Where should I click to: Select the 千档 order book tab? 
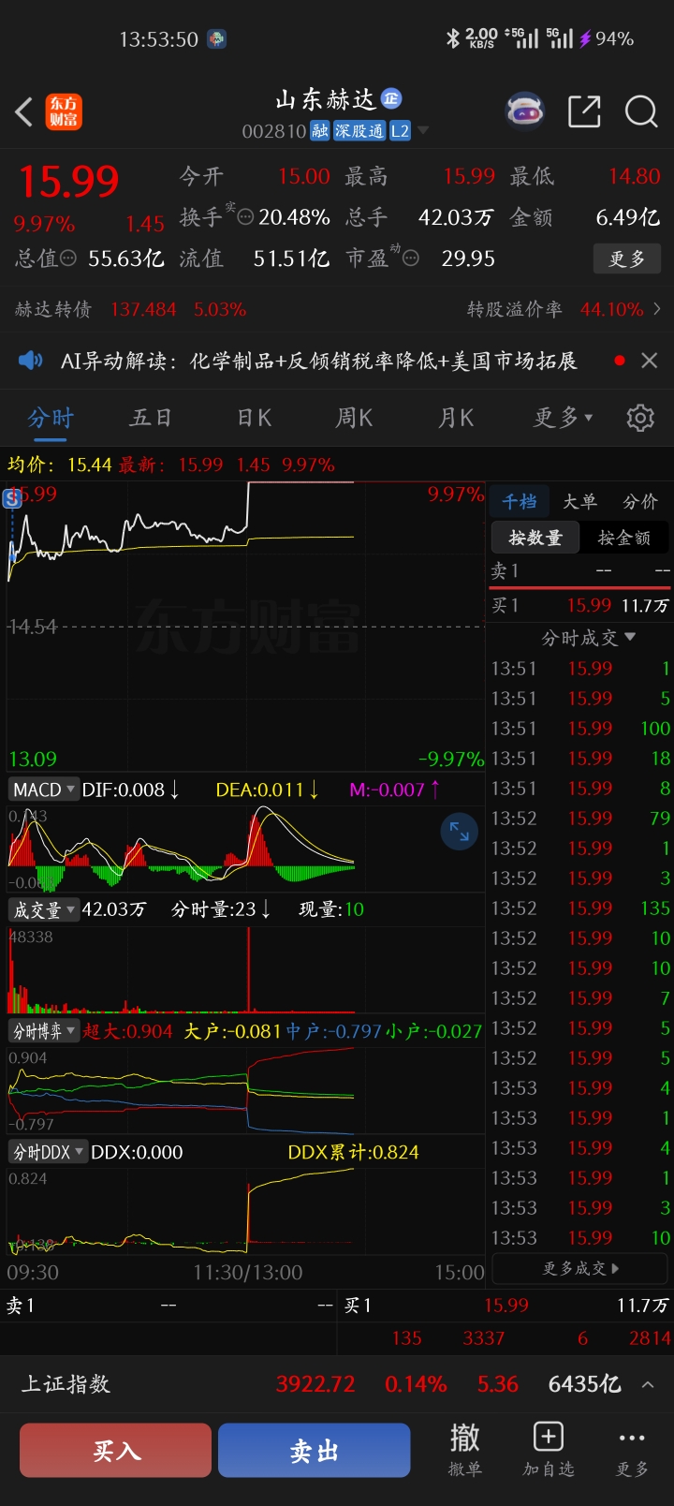(x=520, y=501)
